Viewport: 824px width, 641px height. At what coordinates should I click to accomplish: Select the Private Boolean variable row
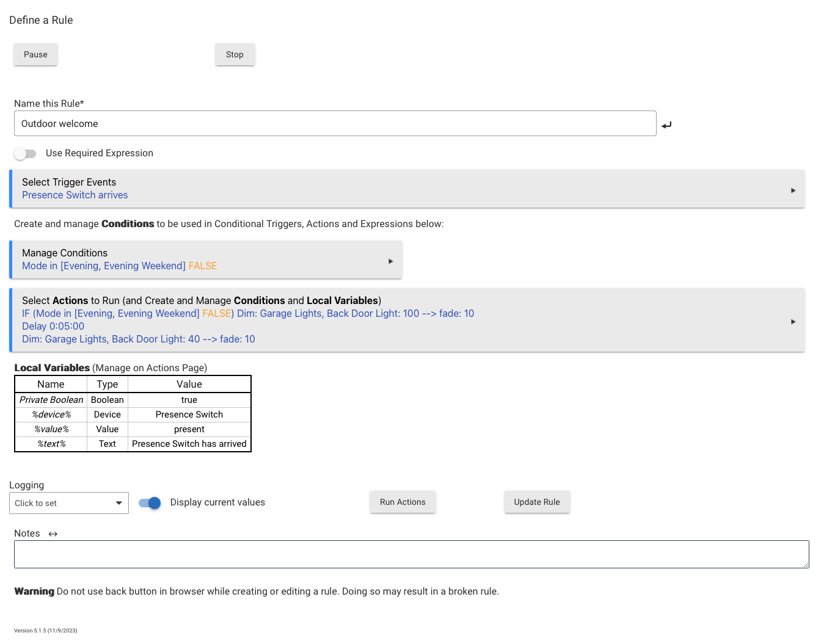51,400
